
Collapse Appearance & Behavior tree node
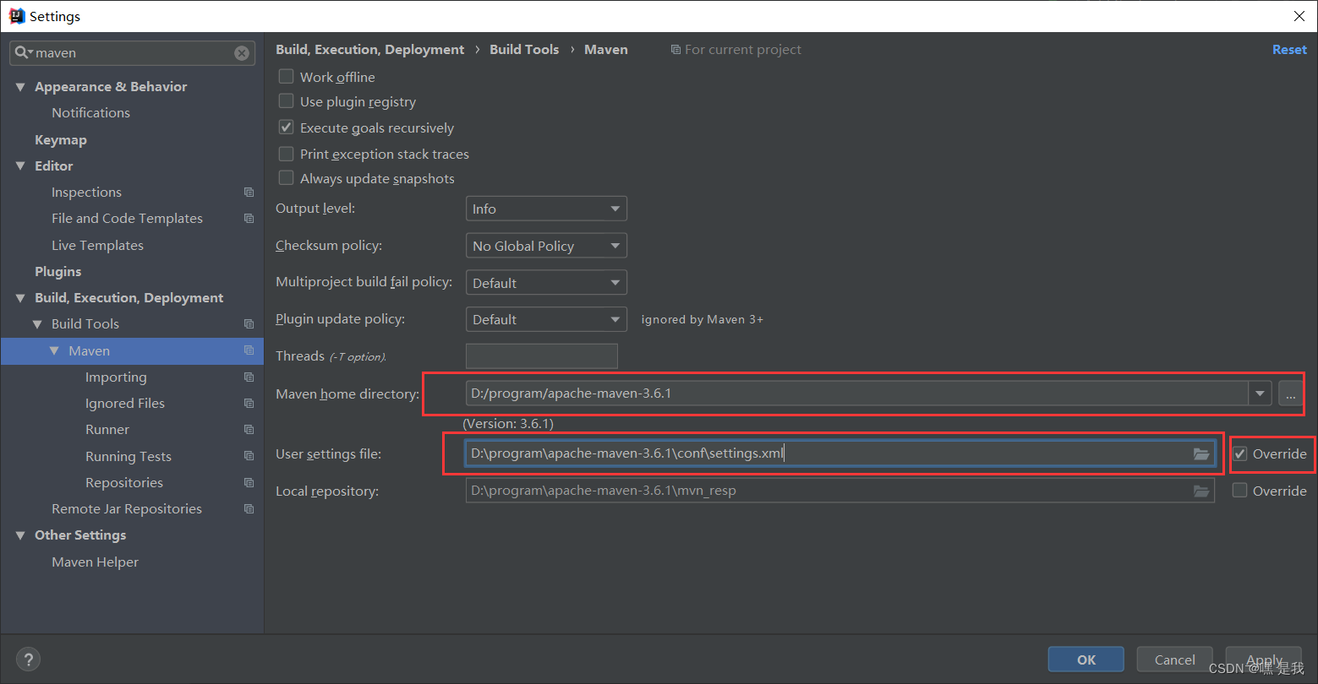tap(20, 87)
